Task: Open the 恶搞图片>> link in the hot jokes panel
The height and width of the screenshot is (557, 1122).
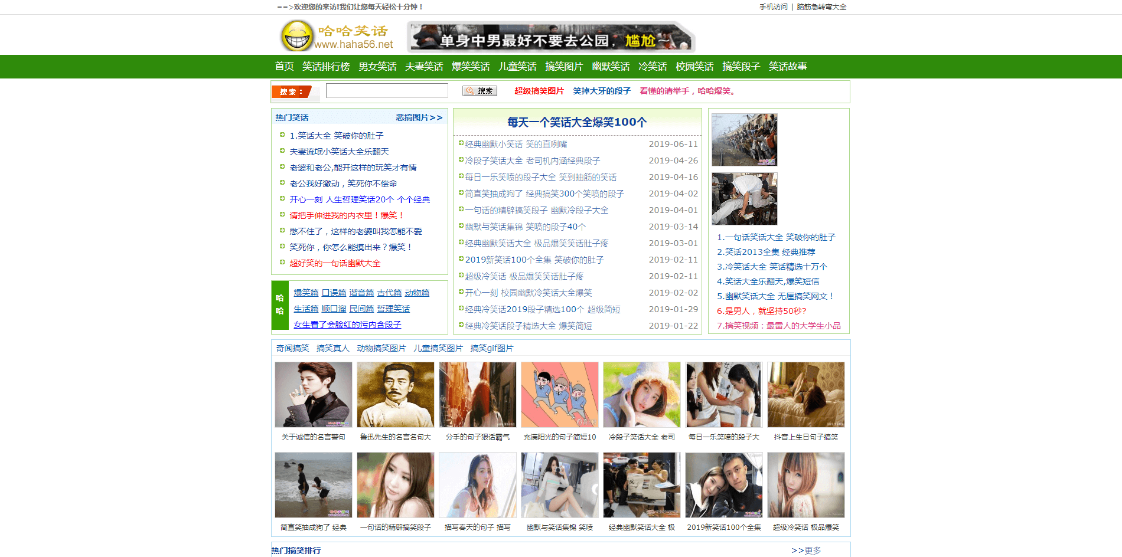Action: 419,117
